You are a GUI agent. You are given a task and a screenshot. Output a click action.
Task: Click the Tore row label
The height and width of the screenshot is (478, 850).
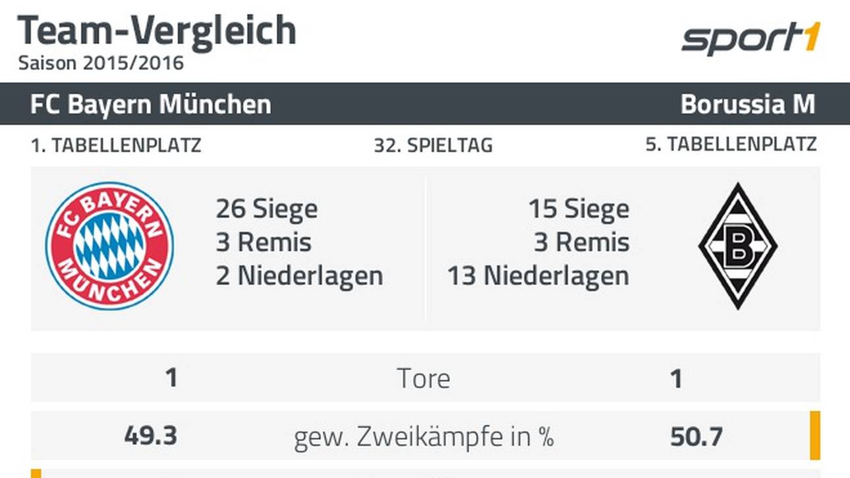(x=424, y=379)
